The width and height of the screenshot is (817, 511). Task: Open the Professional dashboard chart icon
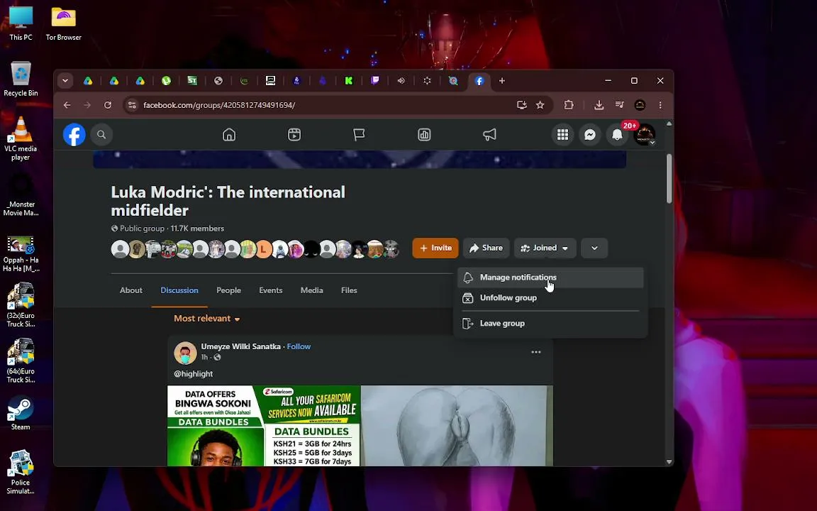click(424, 135)
